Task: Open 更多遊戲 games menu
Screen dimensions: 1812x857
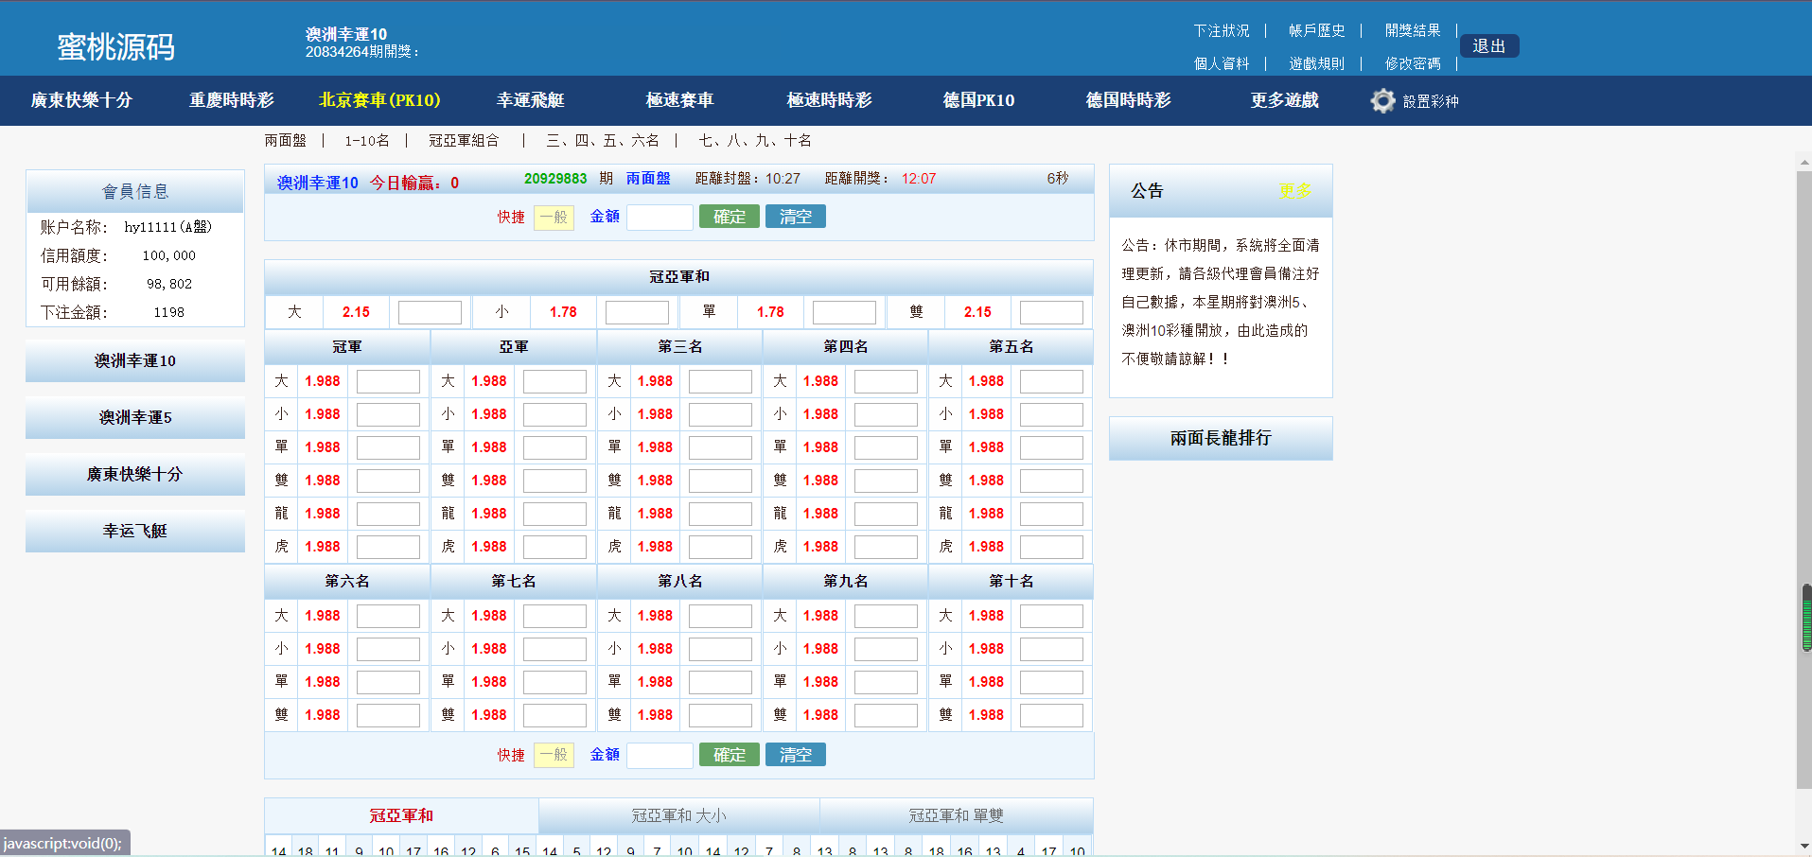Action: click(x=1284, y=100)
